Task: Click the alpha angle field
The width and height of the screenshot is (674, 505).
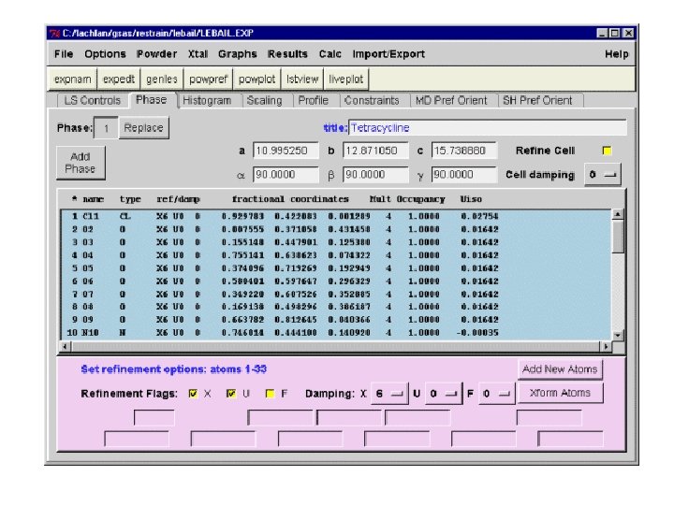Action: (x=286, y=175)
